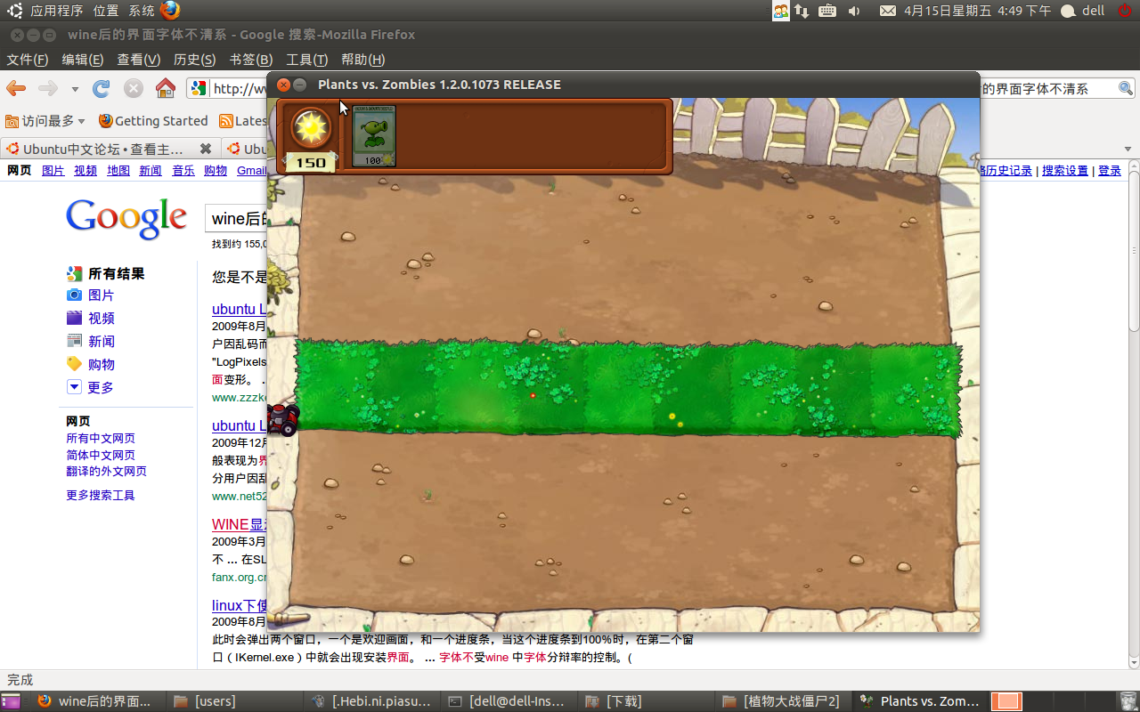Select the Peashooter seed packet
The width and height of the screenshot is (1140, 712).
(x=374, y=136)
